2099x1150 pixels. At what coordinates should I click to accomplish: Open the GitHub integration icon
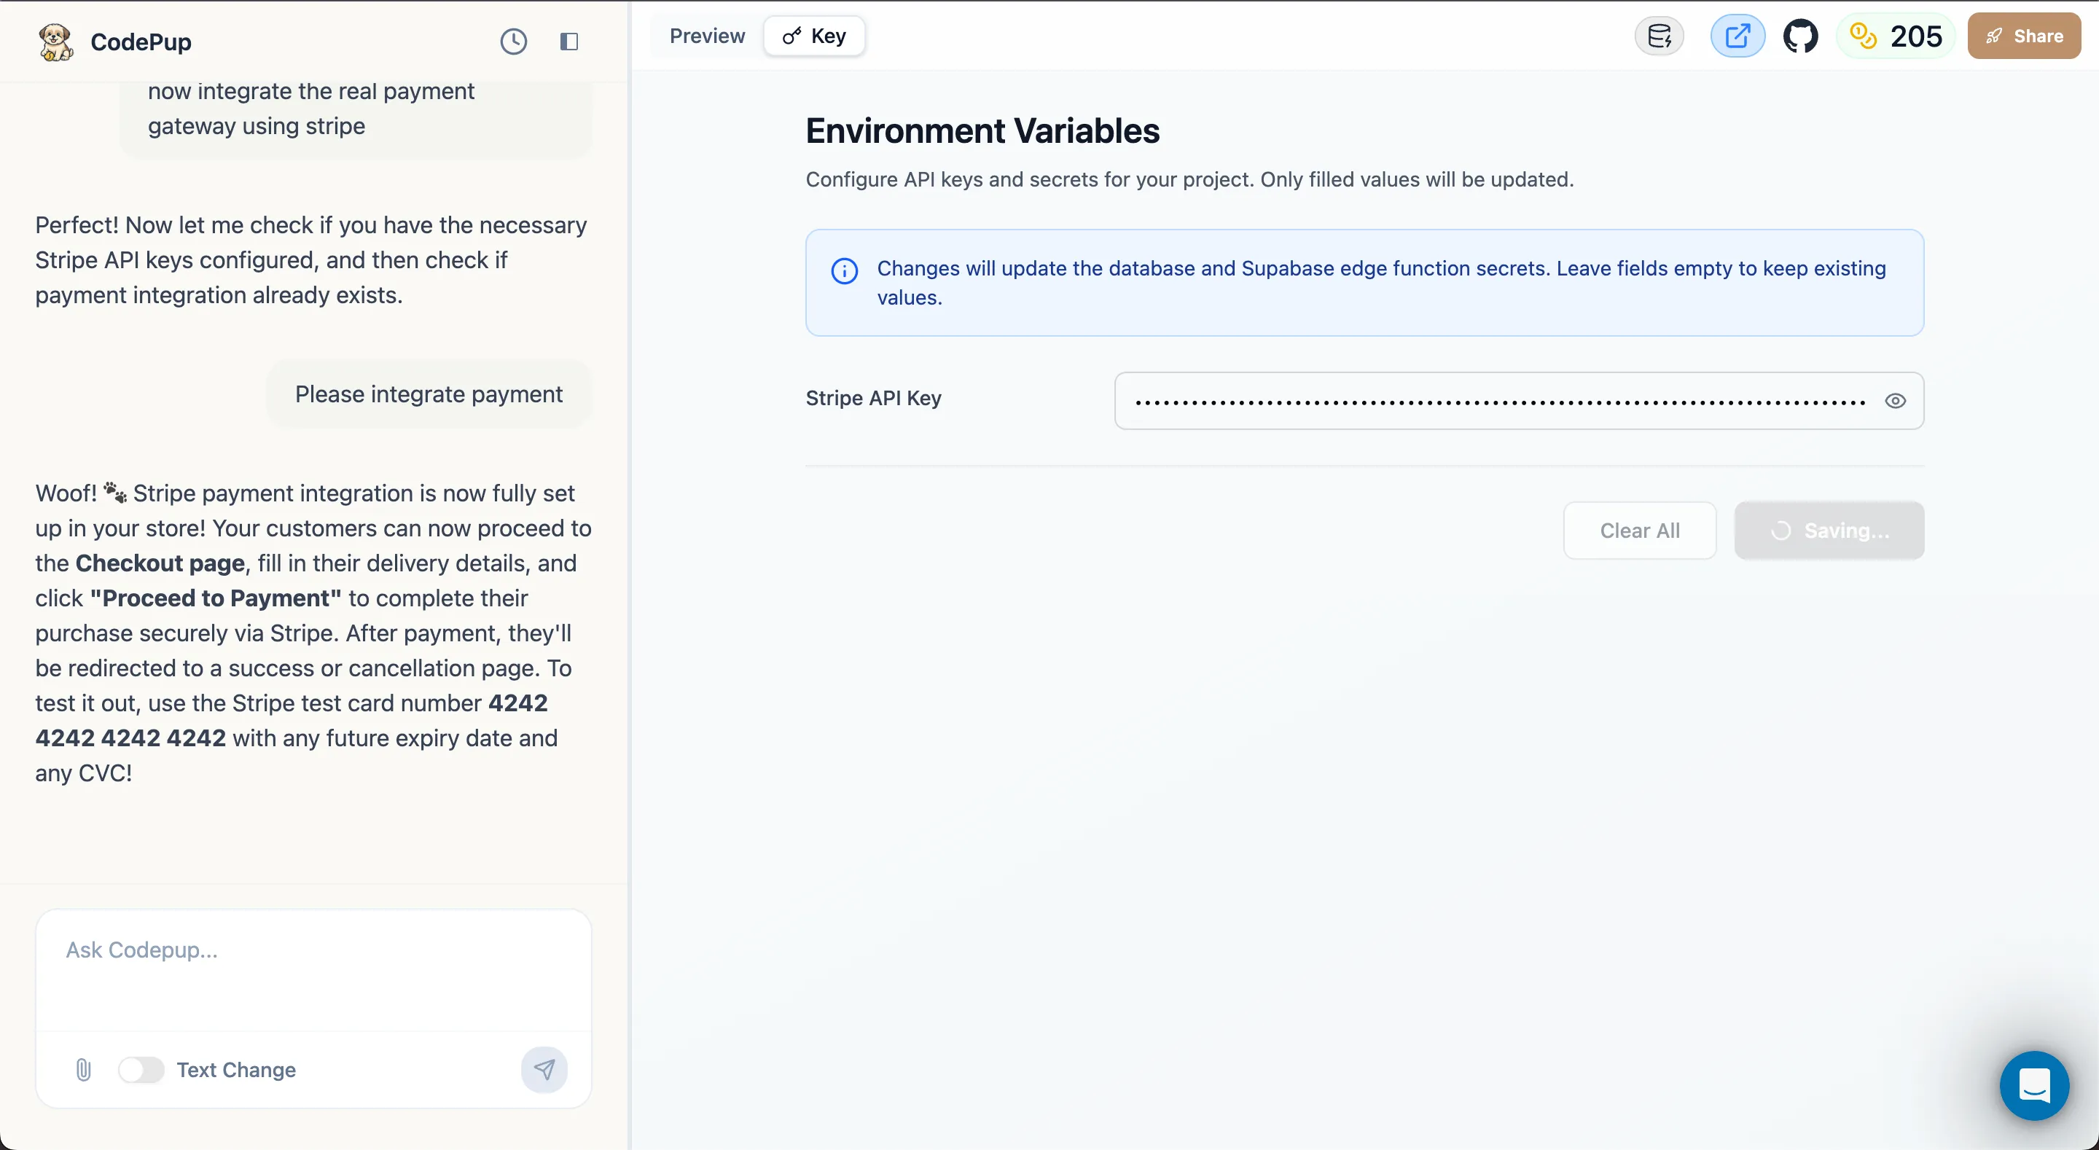tap(1801, 36)
